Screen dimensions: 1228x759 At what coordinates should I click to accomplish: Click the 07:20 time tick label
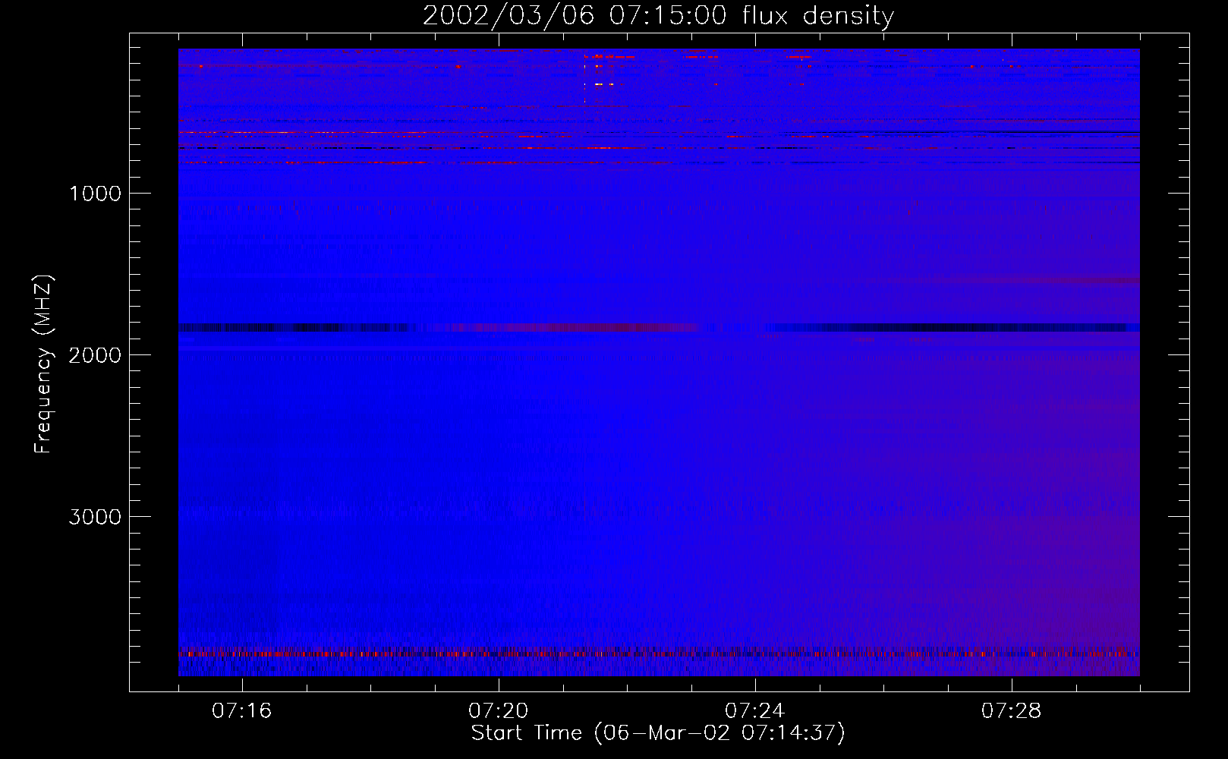498,711
